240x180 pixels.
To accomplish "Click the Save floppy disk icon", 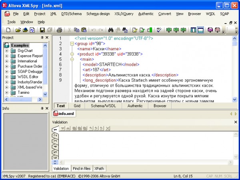I will click(42, 30).
